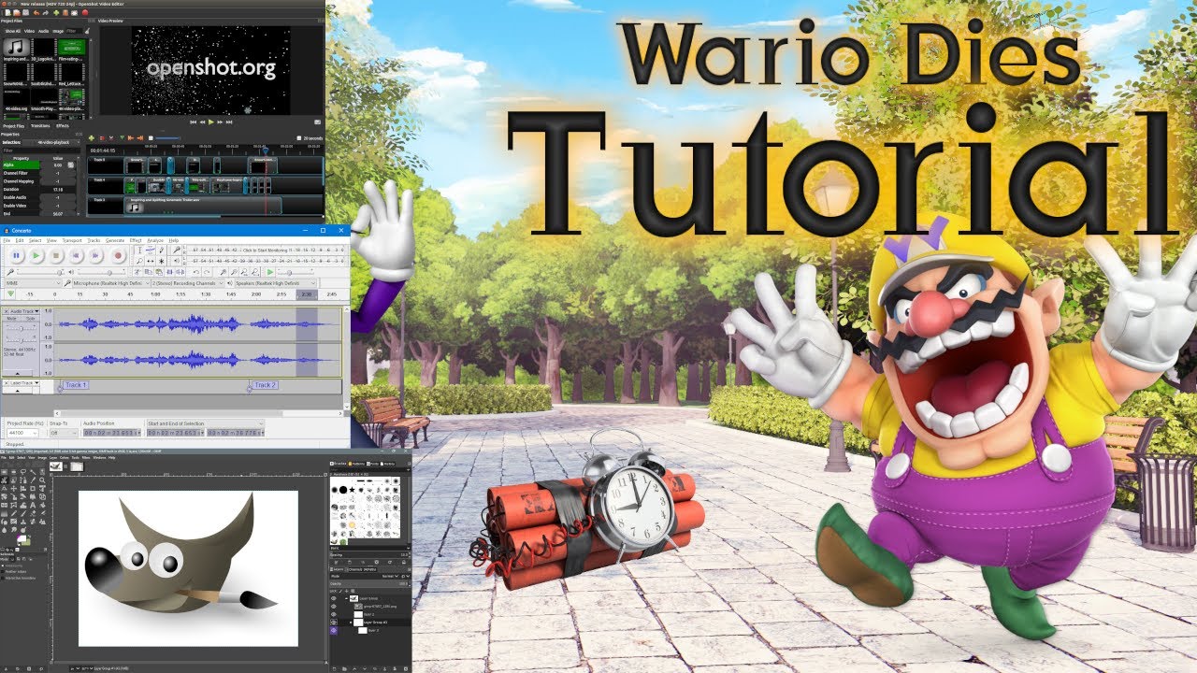Image resolution: width=1197 pixels, height=673 pixels.
Task: Select the music-note audio thumbnail in OpenShot Project Files
Action: [17, 47]
